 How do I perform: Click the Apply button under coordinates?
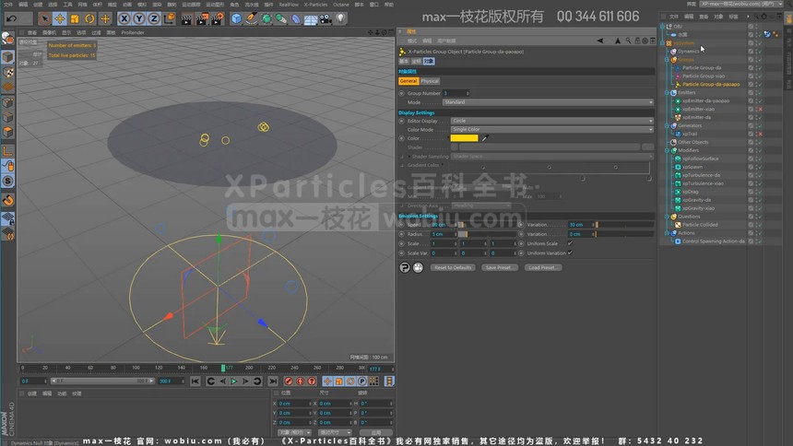coord(376,433)
